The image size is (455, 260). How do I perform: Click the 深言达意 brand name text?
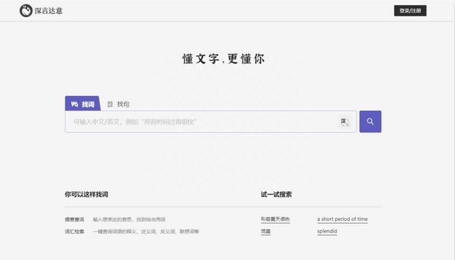(x=49, y=11)
